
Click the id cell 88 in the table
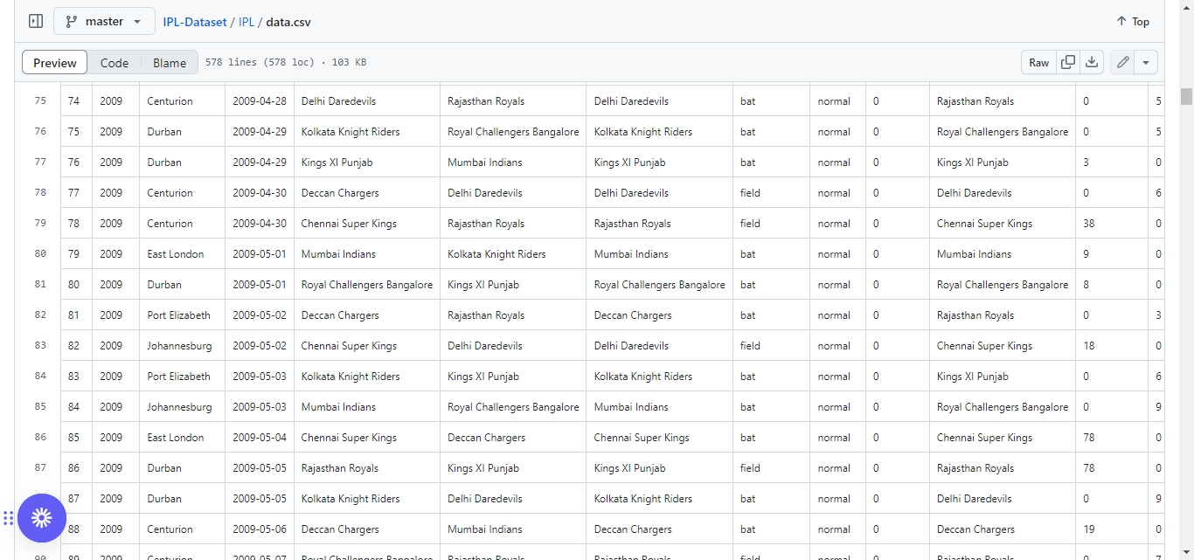(76, 529)
